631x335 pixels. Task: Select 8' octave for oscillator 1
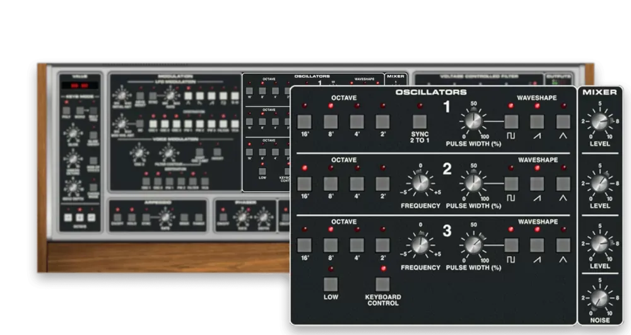click(331, 122)
